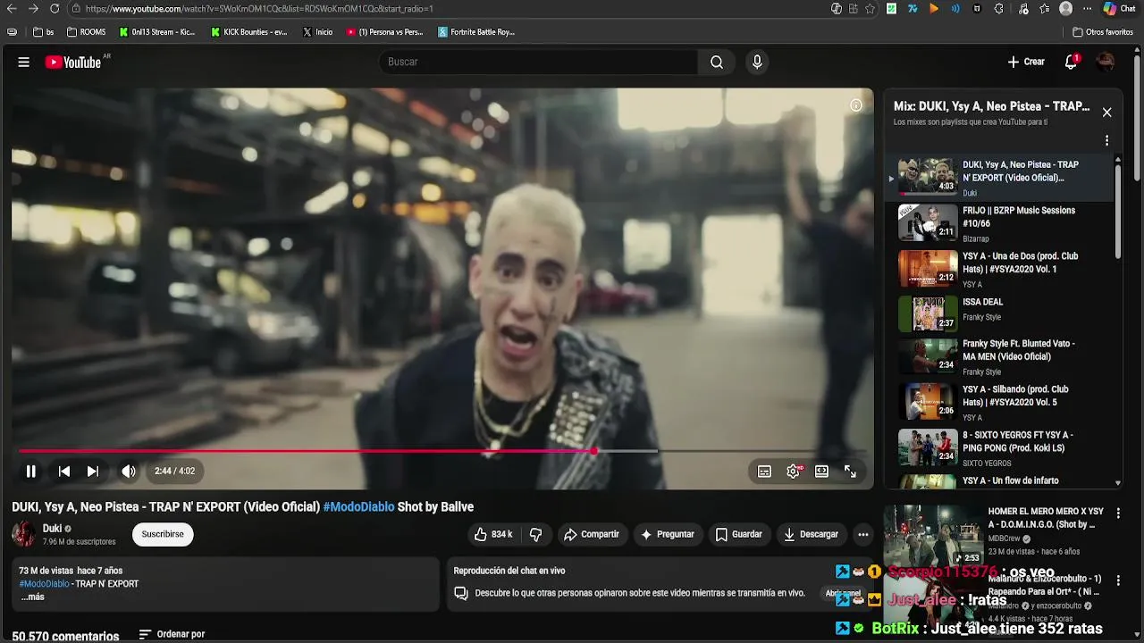Reload the page in the browser
The height and width of the screenshot is (643, 1144).
click(x=55, y=9)
